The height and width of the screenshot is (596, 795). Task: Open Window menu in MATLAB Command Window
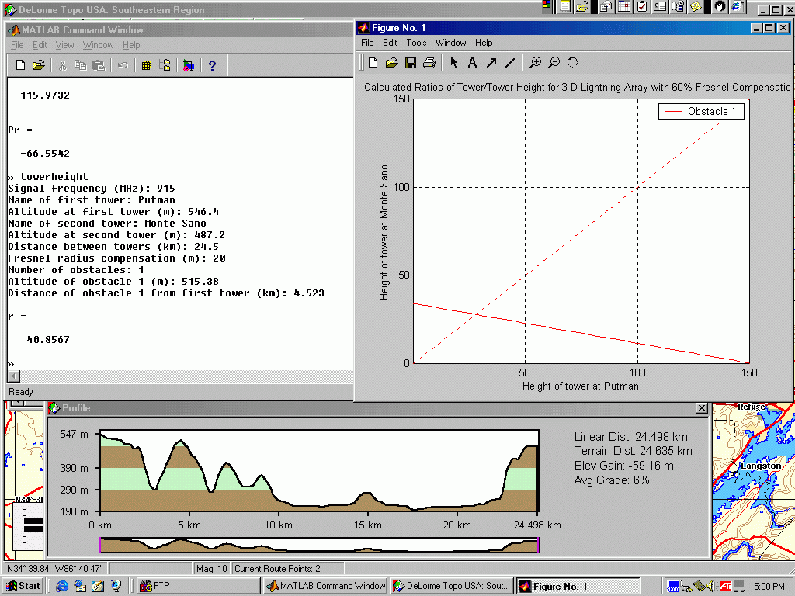pos(99,45)
